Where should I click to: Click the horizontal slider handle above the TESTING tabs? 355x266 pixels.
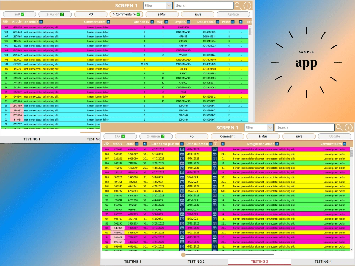point(184,255)
